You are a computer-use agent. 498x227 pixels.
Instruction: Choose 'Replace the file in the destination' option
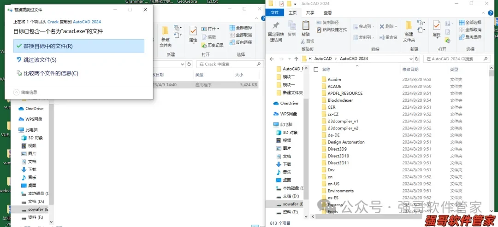tap(79, 46)
